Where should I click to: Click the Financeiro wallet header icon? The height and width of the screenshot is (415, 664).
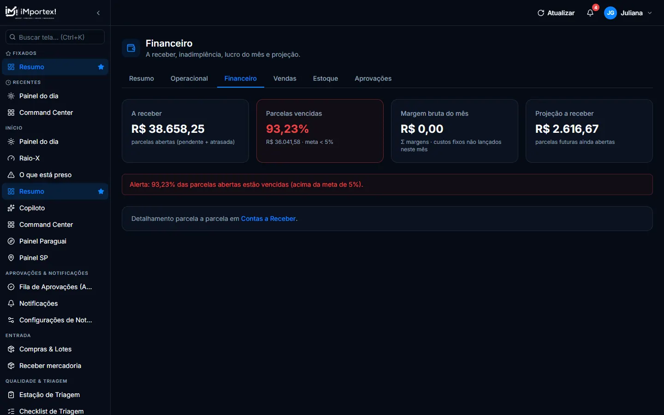131,48
